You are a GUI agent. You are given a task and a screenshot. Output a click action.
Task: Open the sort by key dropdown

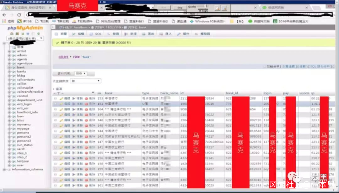pos(86,81)
